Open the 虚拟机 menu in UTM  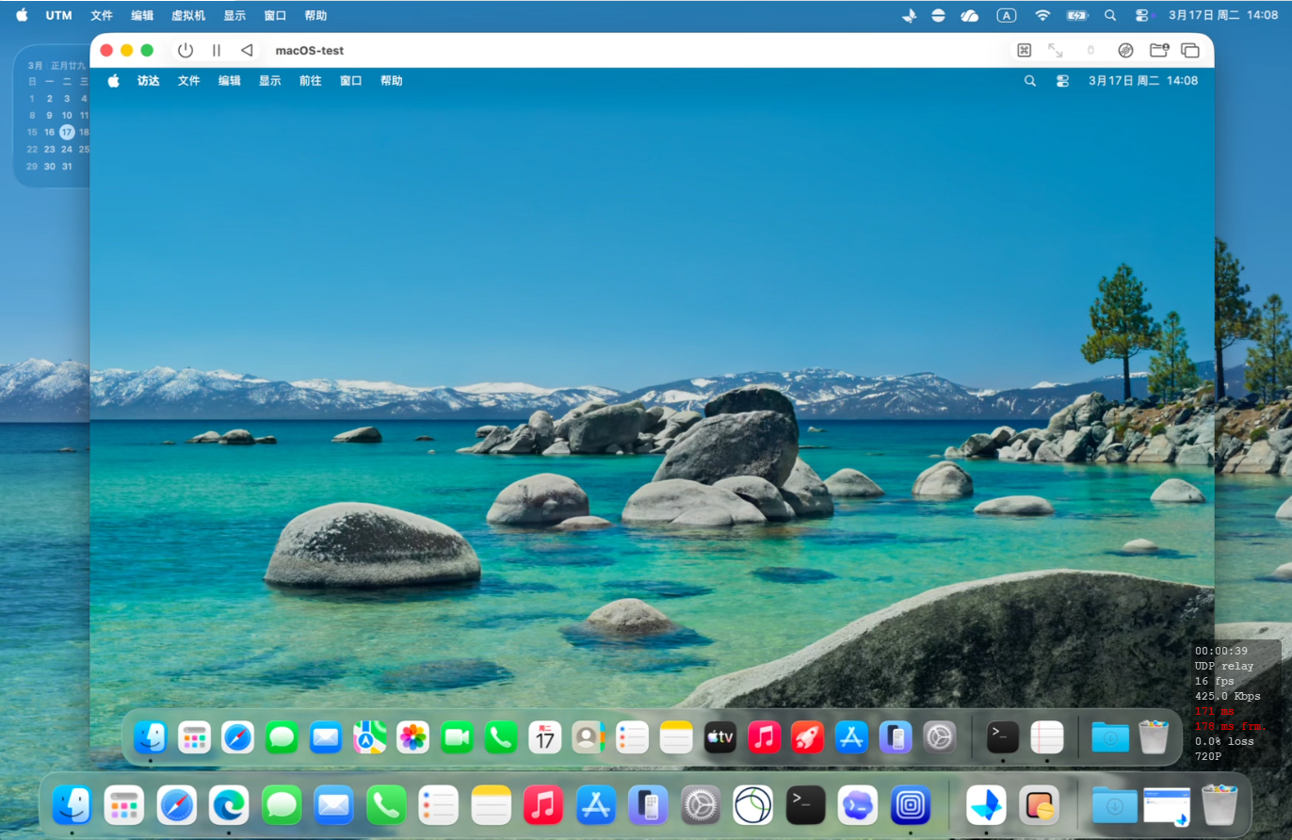click(187, 15)
